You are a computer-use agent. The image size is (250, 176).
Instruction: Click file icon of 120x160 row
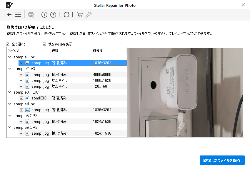pyautogui.click(x=27, y=86)
